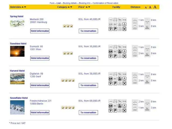172x129 pixels.
Task: Click To reservation for Snowflake Hotel
Action: [88, 113]
